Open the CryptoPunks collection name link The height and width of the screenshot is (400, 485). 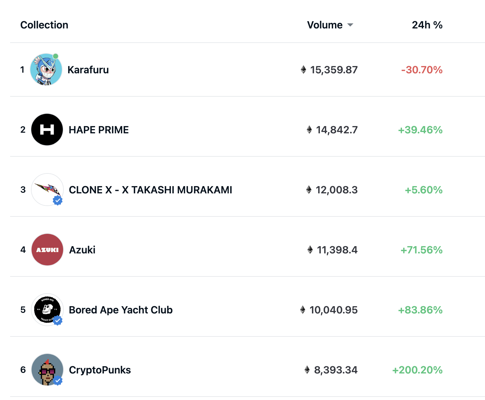[100, 370]
